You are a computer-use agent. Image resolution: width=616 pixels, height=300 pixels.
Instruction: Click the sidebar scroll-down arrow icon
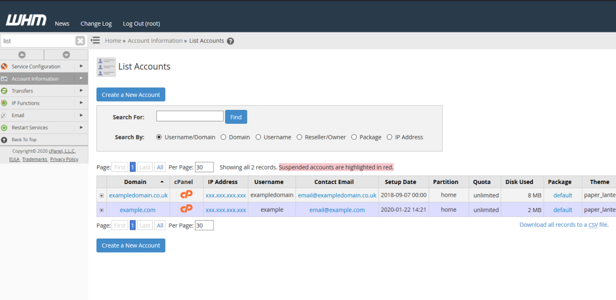point(66,55)
